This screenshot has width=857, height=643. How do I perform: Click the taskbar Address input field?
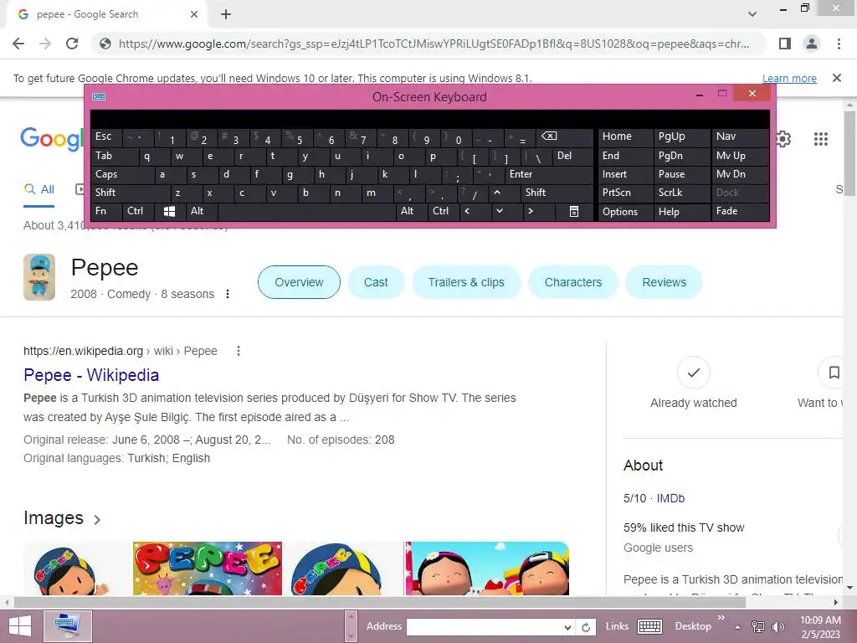[485, 627]
